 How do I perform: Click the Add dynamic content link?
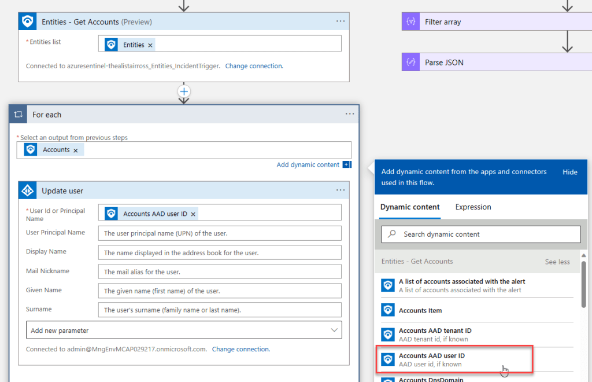[x=308, y=165]
